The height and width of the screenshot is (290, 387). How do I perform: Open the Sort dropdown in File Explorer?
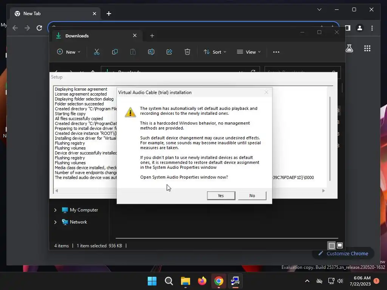click(215, 52)
